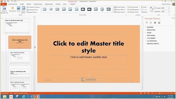Screen dimensions: 176x99
Task: Open the Corrections menu
Action: (x=13, y=10)
